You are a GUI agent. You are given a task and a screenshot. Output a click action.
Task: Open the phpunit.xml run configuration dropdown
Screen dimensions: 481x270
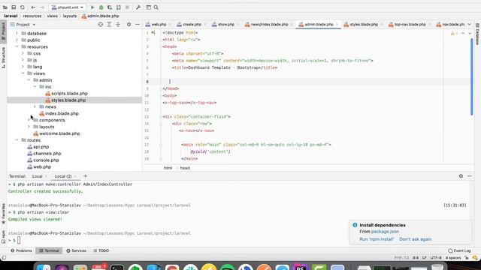[x=67, y=7]
